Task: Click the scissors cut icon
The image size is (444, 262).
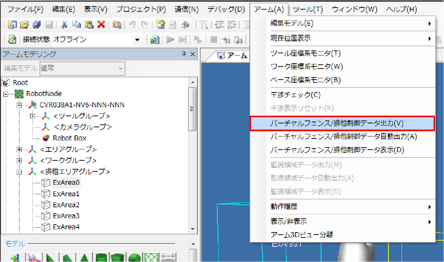Action: tap(64, 25)
